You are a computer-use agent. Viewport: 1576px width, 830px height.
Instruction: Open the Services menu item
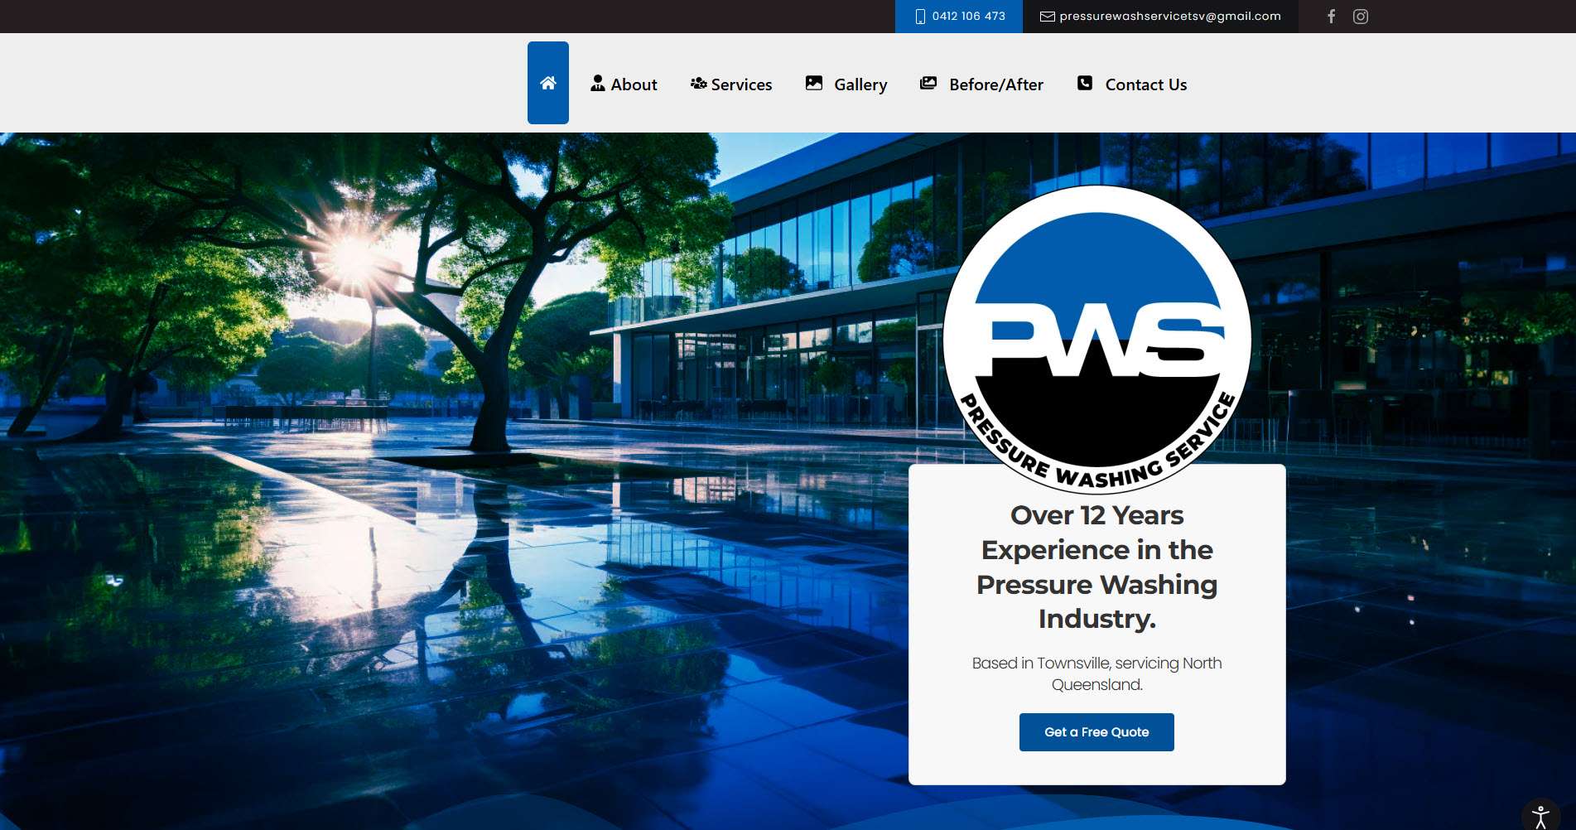pyautogui.click(x=741, y=84)
